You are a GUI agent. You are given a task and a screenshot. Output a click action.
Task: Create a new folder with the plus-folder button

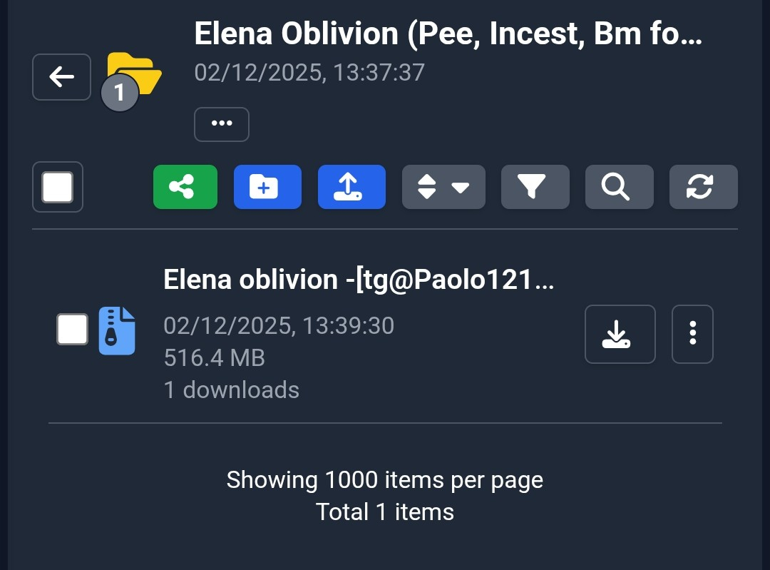(267, 187)
